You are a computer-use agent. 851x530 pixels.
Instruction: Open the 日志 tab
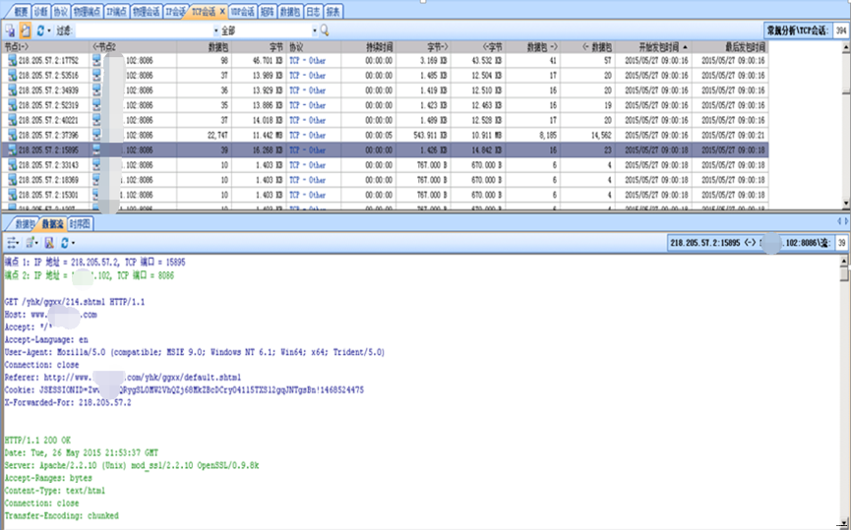pos(313,12)
